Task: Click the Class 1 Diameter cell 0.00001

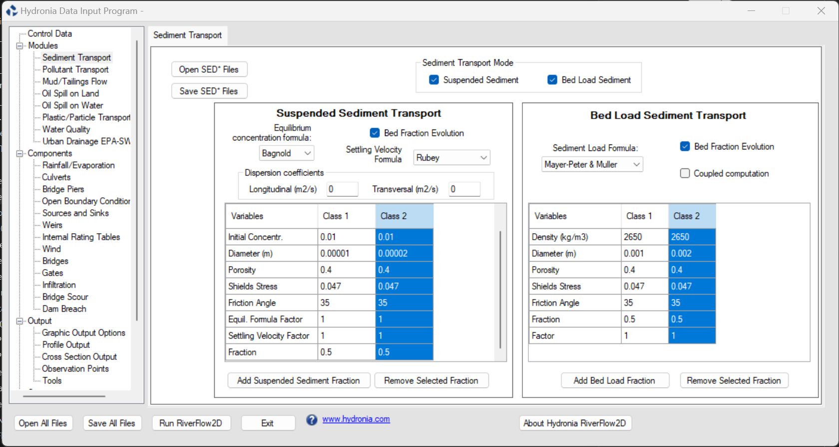Action: pyautogui.click(x=347, y=254)
